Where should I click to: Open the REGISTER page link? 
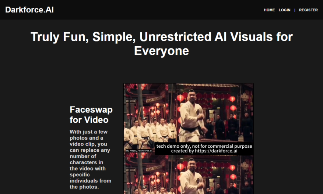point(308,10)
